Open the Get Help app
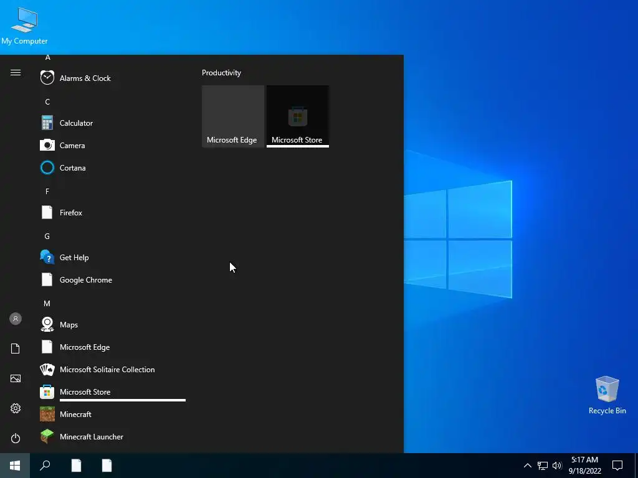This screenshot has width=638, height=478. (x=113, y=257)
